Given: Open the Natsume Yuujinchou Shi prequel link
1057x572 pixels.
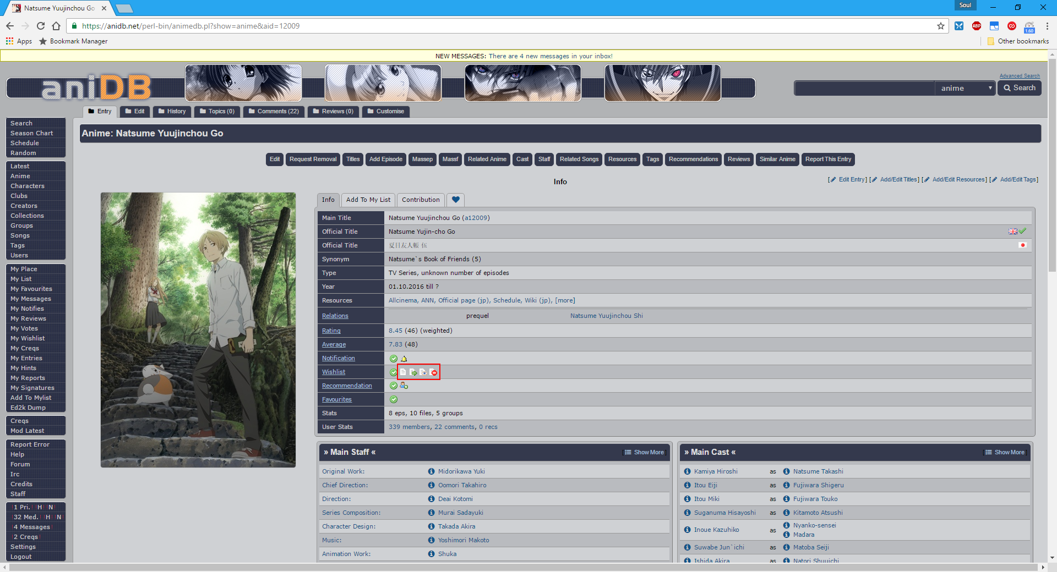Looking at the screenshot, I should click(606, 316).
